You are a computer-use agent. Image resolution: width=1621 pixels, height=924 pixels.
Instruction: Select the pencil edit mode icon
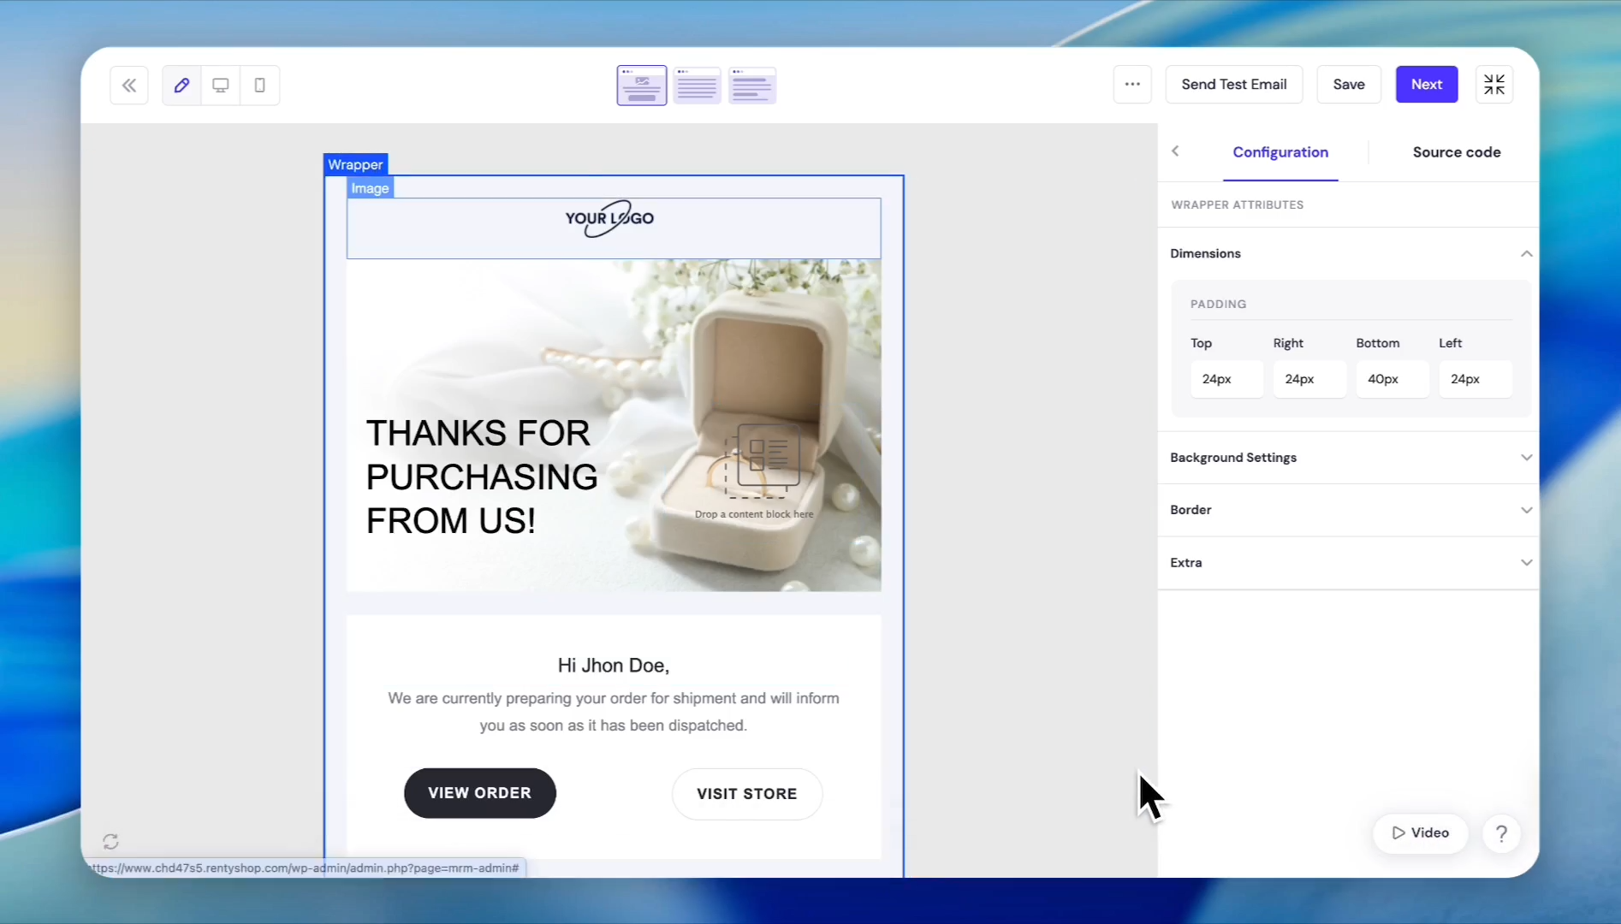[181, 85]
